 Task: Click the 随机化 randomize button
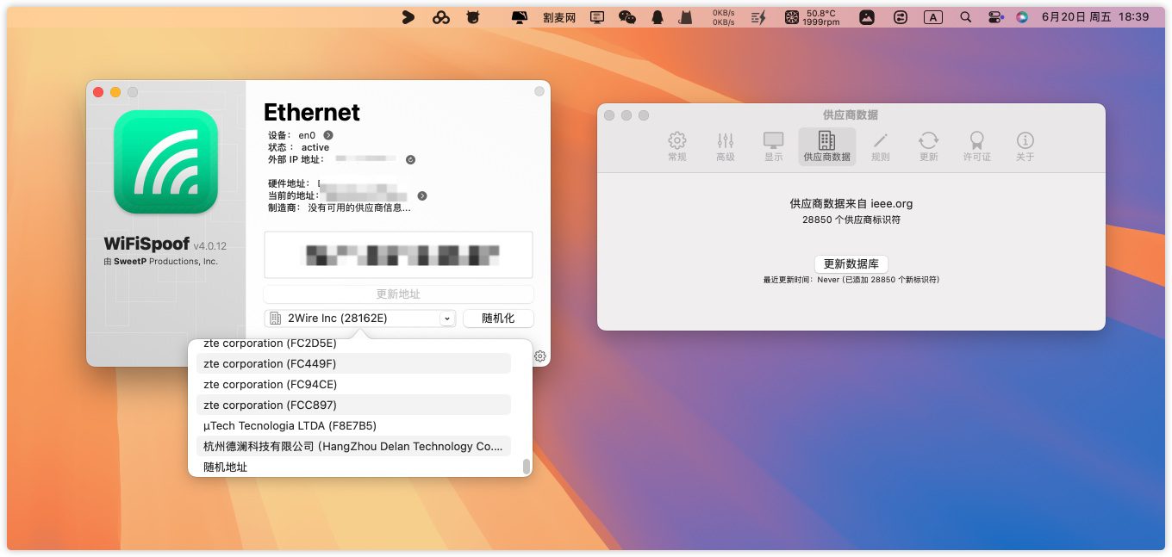coord(498,319)
